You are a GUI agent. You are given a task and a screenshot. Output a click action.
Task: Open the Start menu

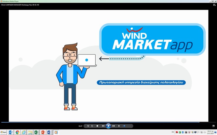click(4, 132)
